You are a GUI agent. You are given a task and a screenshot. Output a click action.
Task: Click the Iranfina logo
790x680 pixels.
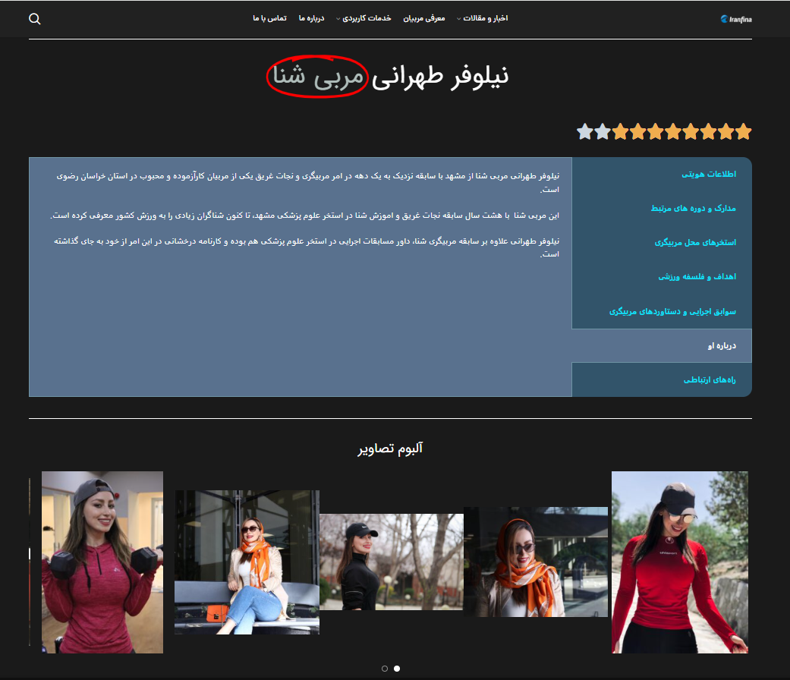tap(735, 19)
